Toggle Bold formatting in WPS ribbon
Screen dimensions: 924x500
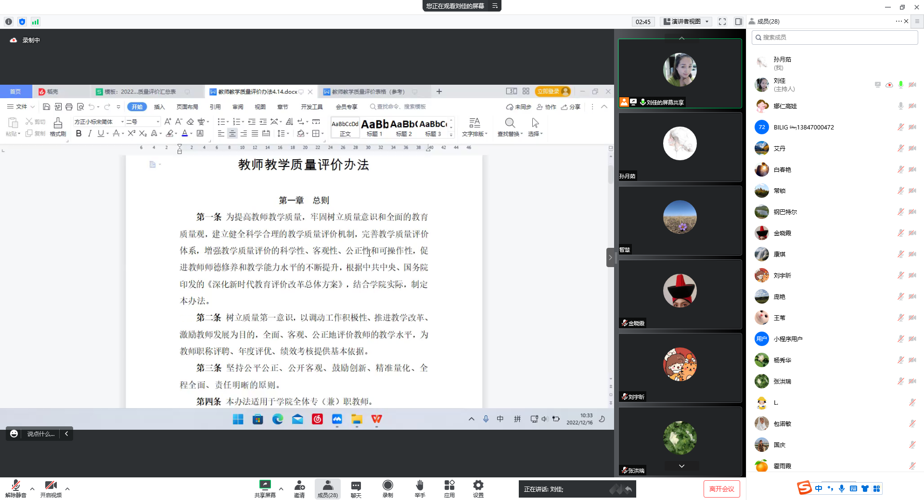(78, 133)
